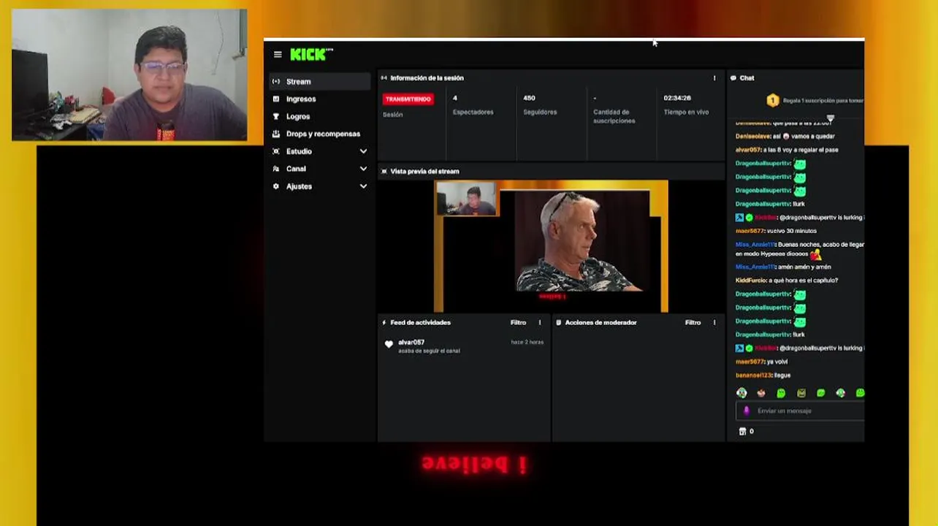Click the chat scroll marker at top
This screenshot has width=938, height=526.
(830, 118)
